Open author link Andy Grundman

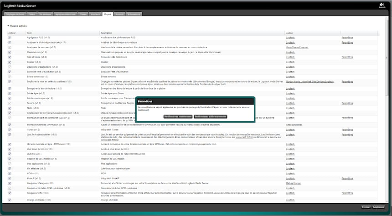click(x=294, y=125)
